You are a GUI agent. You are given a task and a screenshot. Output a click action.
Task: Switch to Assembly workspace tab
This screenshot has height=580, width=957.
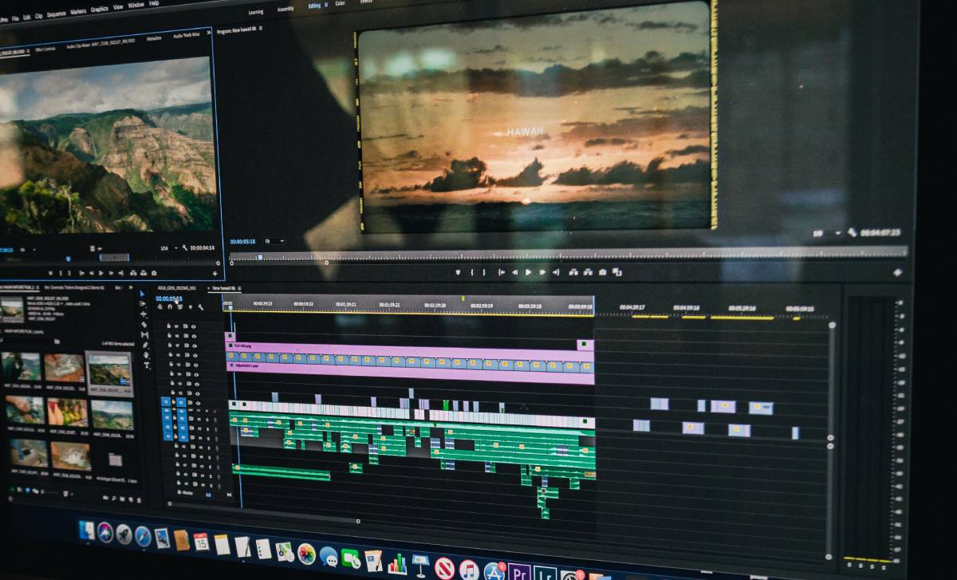click(285, 9)
